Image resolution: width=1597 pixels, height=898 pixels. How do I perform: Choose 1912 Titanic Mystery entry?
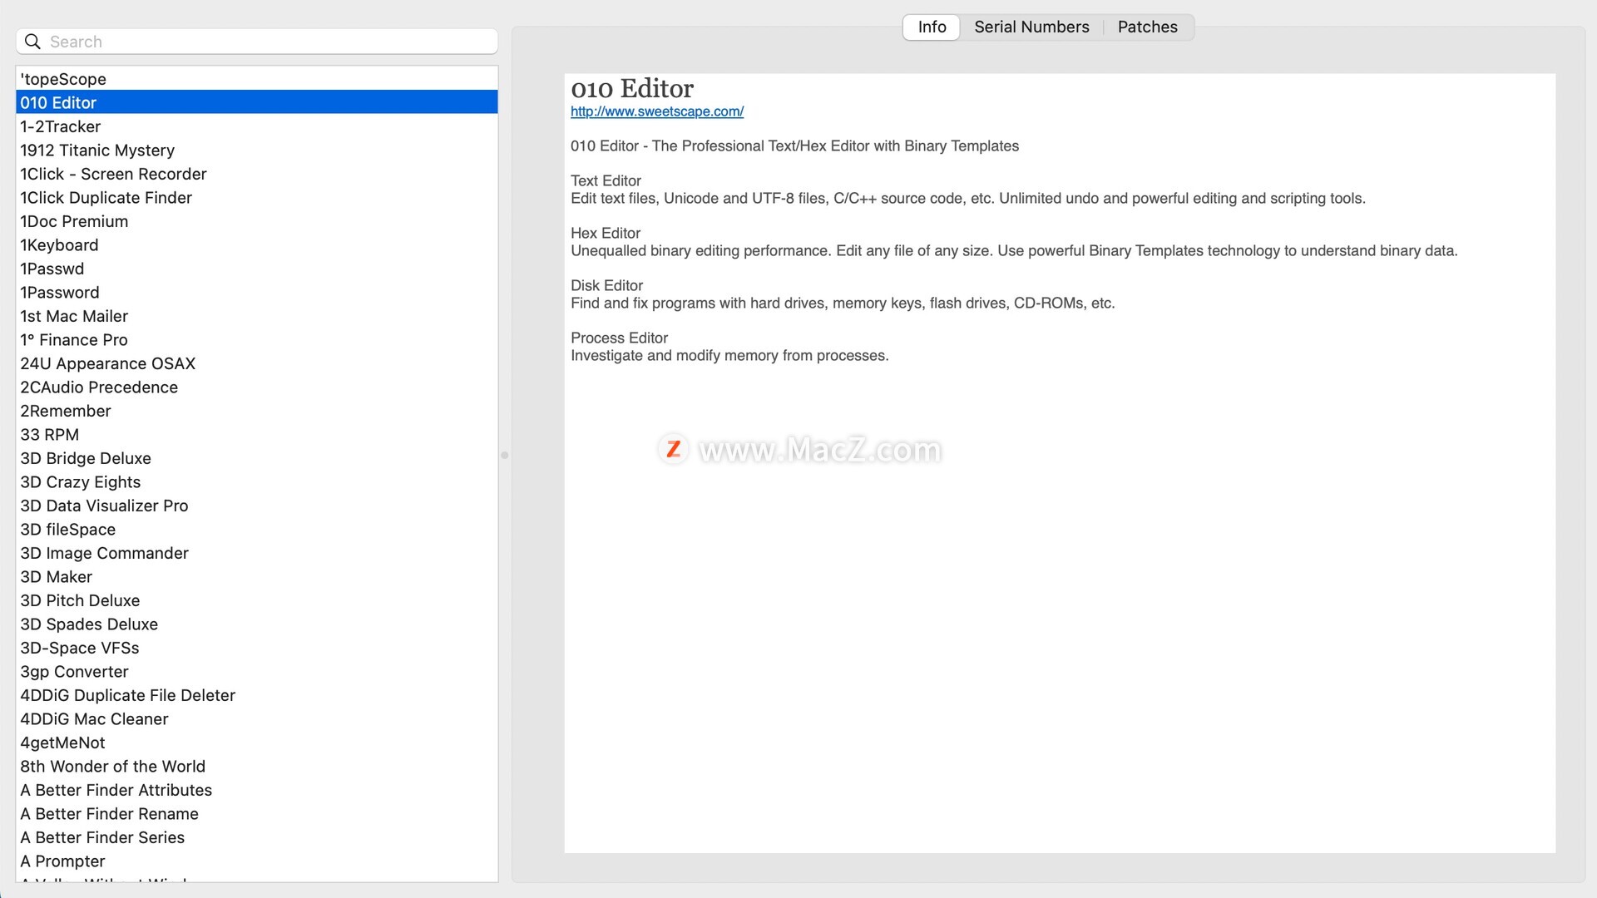click(257, 150)
